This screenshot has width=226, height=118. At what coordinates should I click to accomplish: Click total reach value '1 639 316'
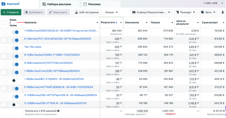[142, 111]
